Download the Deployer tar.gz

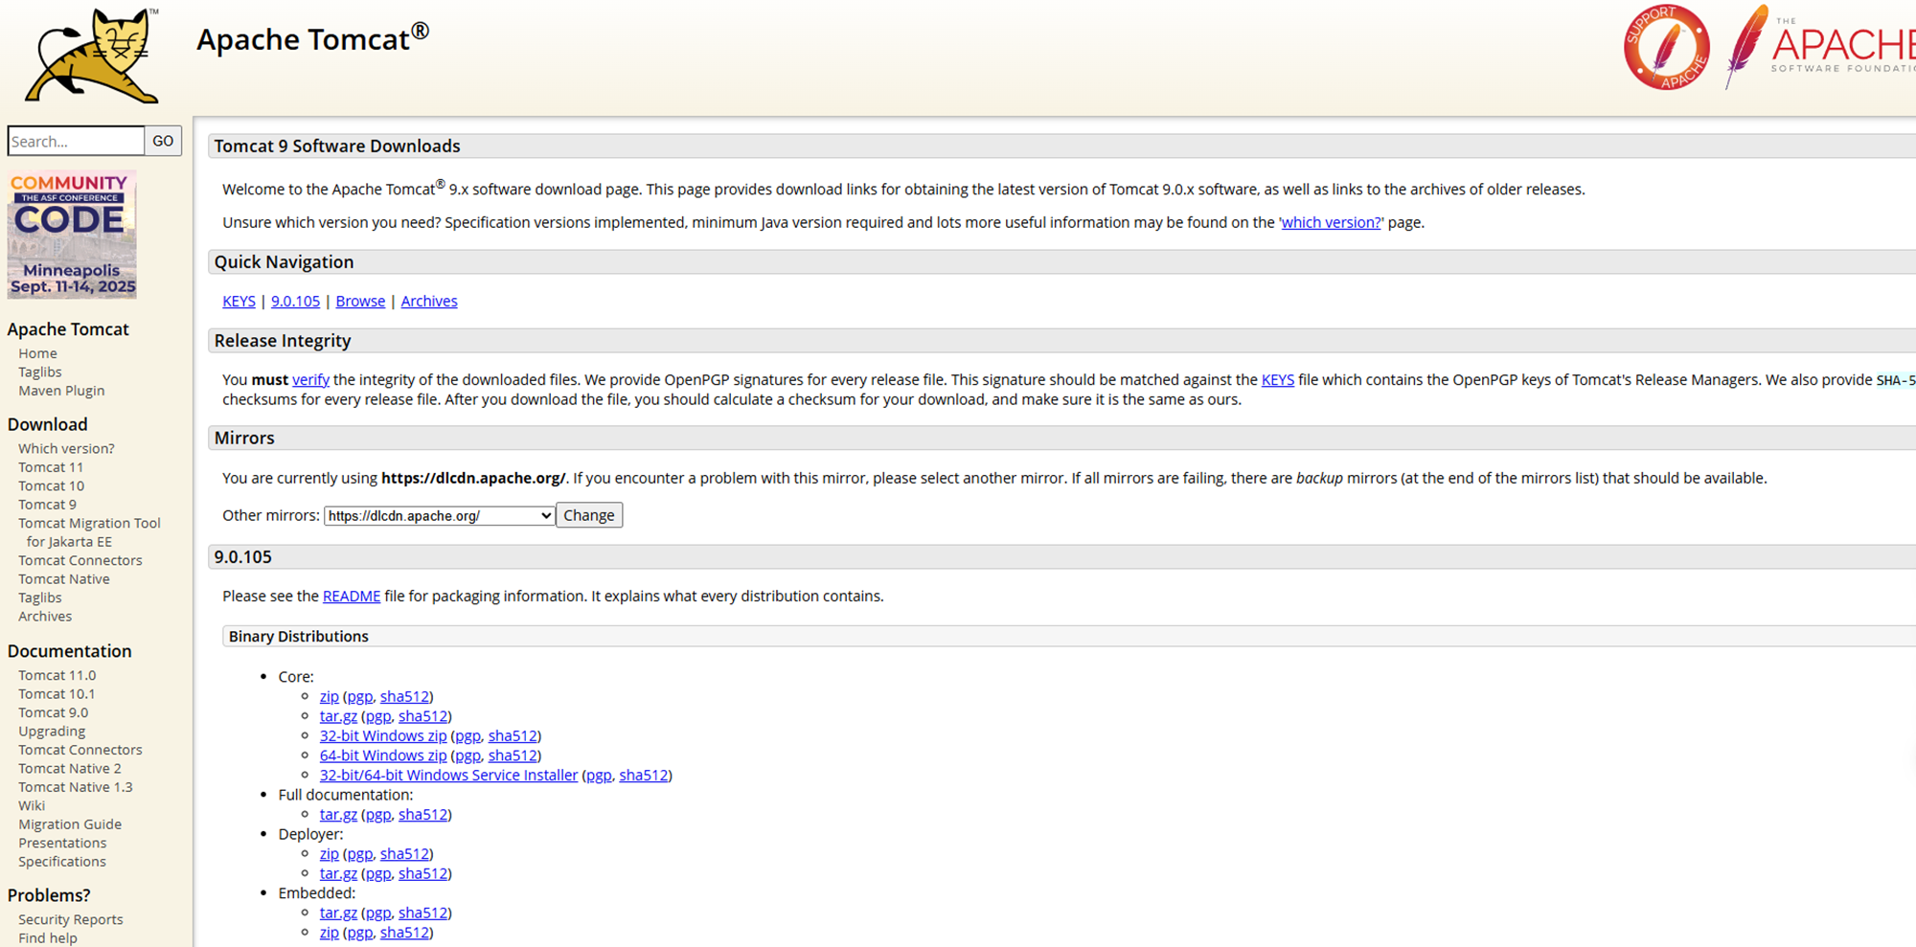(x=338, y=873)
